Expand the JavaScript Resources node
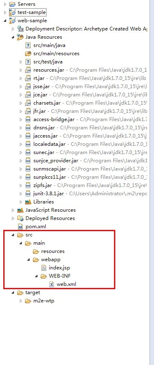Screen dimensions: 154x365 [x=13, y=210]
